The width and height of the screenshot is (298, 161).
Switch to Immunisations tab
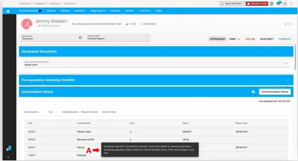[x=31, y=112]
